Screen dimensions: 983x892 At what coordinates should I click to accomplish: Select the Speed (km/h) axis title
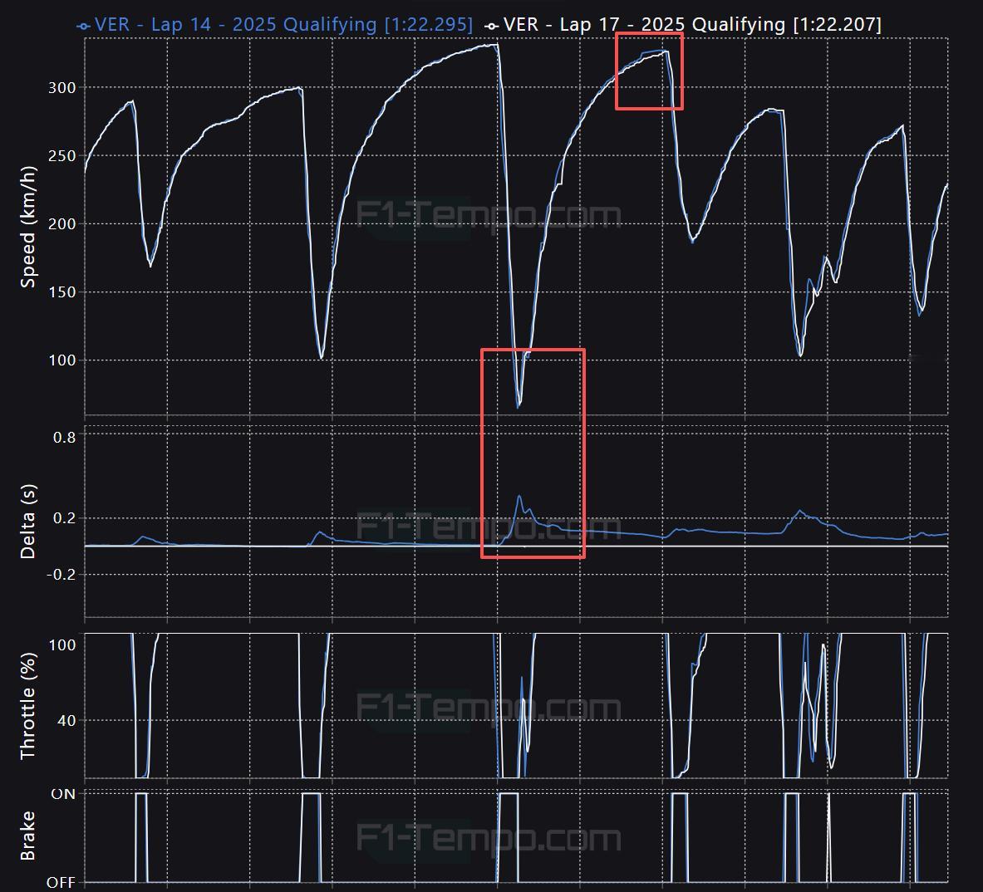27,227
